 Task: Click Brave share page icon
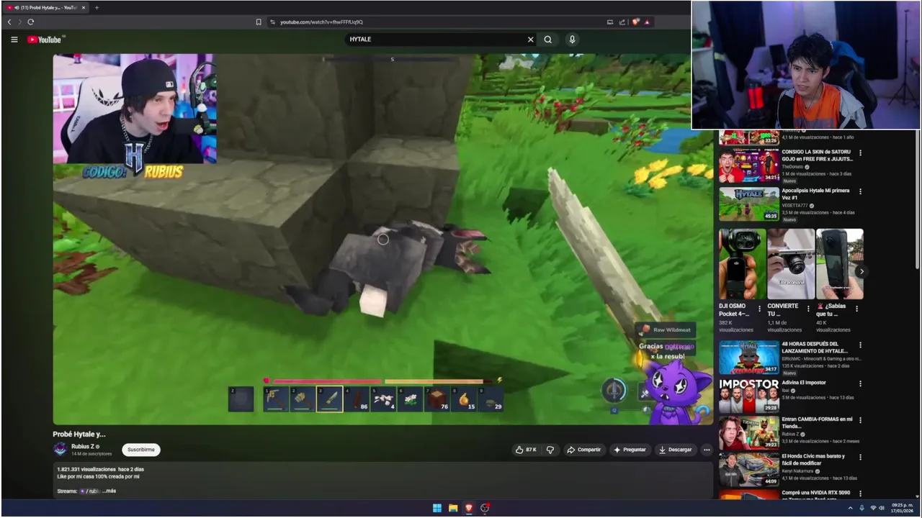pos(623,22)
